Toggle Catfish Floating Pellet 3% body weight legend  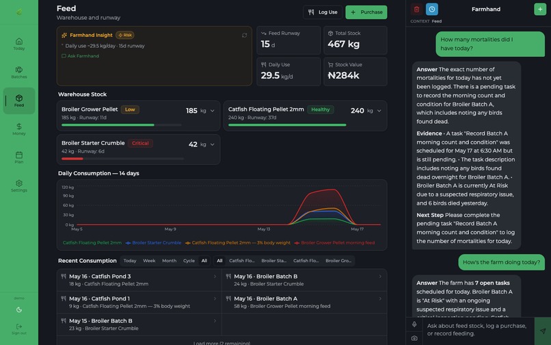click(x=238, y=242)
